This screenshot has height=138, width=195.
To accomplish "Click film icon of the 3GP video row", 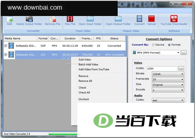I will point(11,46).
